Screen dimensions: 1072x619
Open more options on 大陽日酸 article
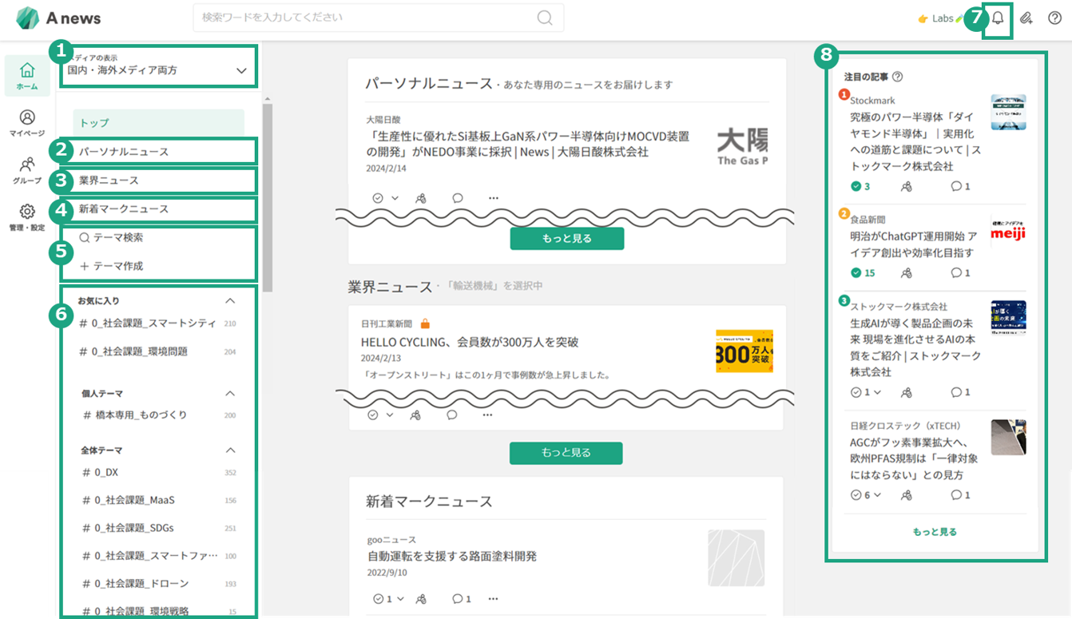pos(494,198)
